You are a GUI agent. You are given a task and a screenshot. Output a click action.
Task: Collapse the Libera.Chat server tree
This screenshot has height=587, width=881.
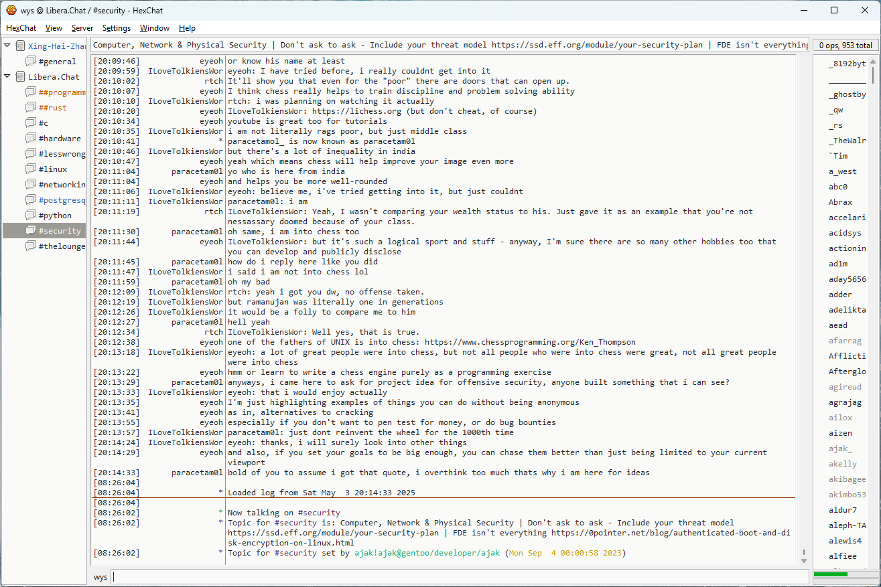point(7,77)
